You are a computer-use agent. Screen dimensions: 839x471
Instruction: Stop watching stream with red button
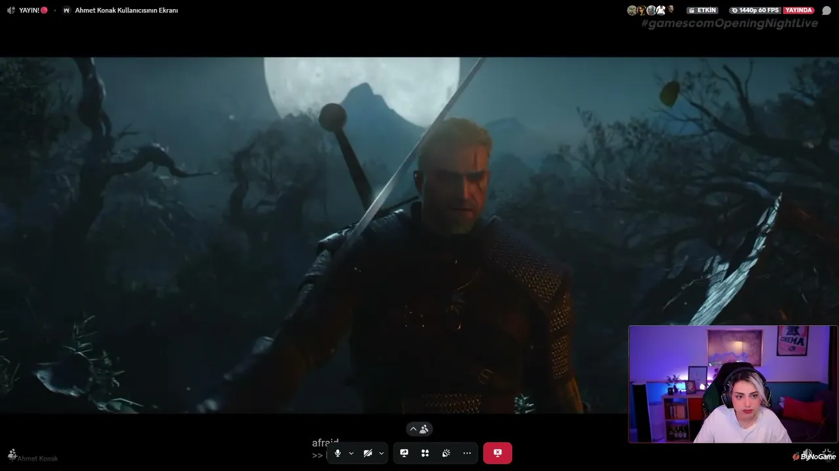click(498, 453)
